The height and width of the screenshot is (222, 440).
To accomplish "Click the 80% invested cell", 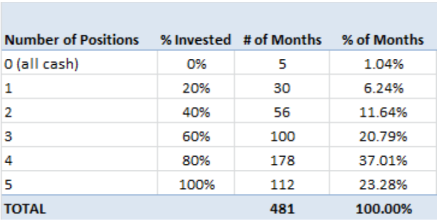I will tap(196, 161).
